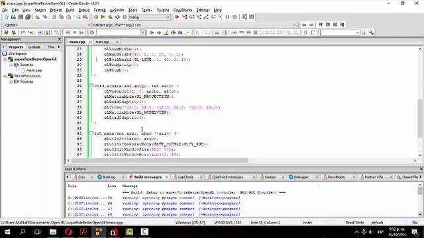
Task: Open File Explorer from the taskbar
Action: (x=53, y=232)
